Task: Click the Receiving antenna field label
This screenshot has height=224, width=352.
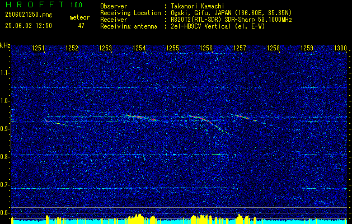Action: point(129,26)
